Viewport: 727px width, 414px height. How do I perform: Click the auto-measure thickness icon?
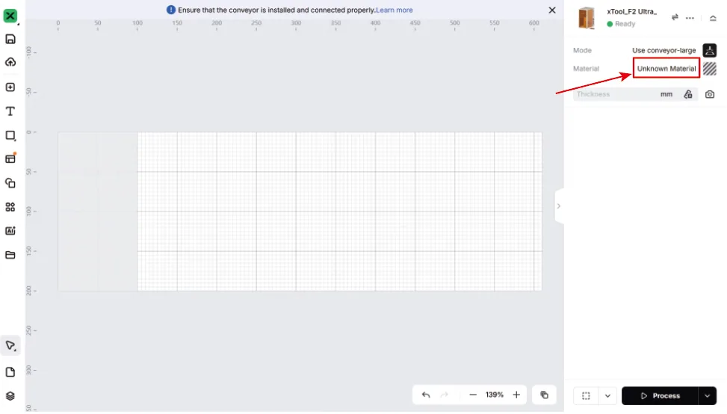688,94
